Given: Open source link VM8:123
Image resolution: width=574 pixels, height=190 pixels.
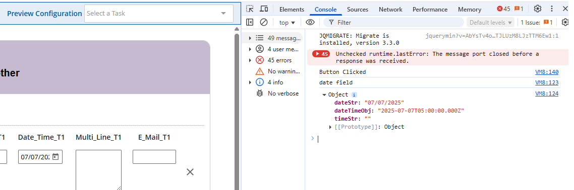Looking at the screenshot, I should 547,83.
